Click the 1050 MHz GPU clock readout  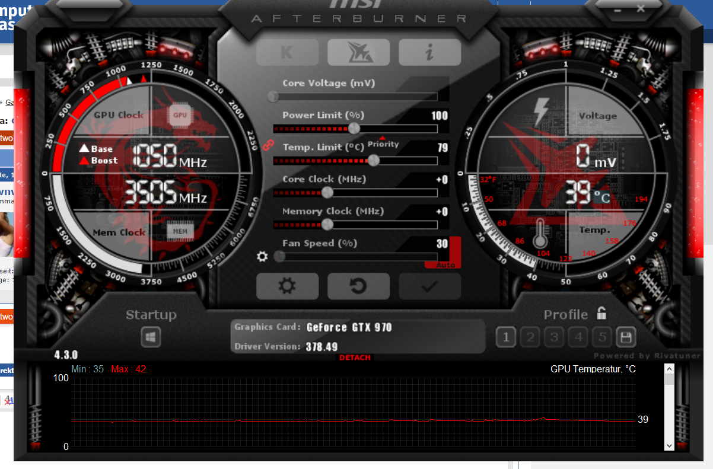pos(169,157)
